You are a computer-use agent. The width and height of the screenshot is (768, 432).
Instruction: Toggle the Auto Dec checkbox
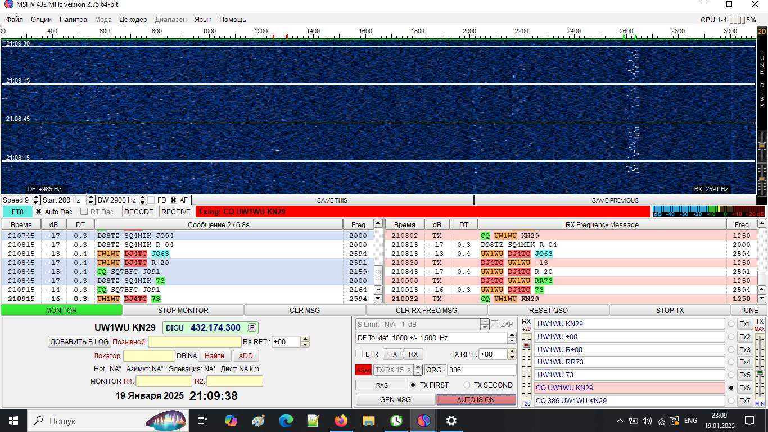click(x=38, y=211)
